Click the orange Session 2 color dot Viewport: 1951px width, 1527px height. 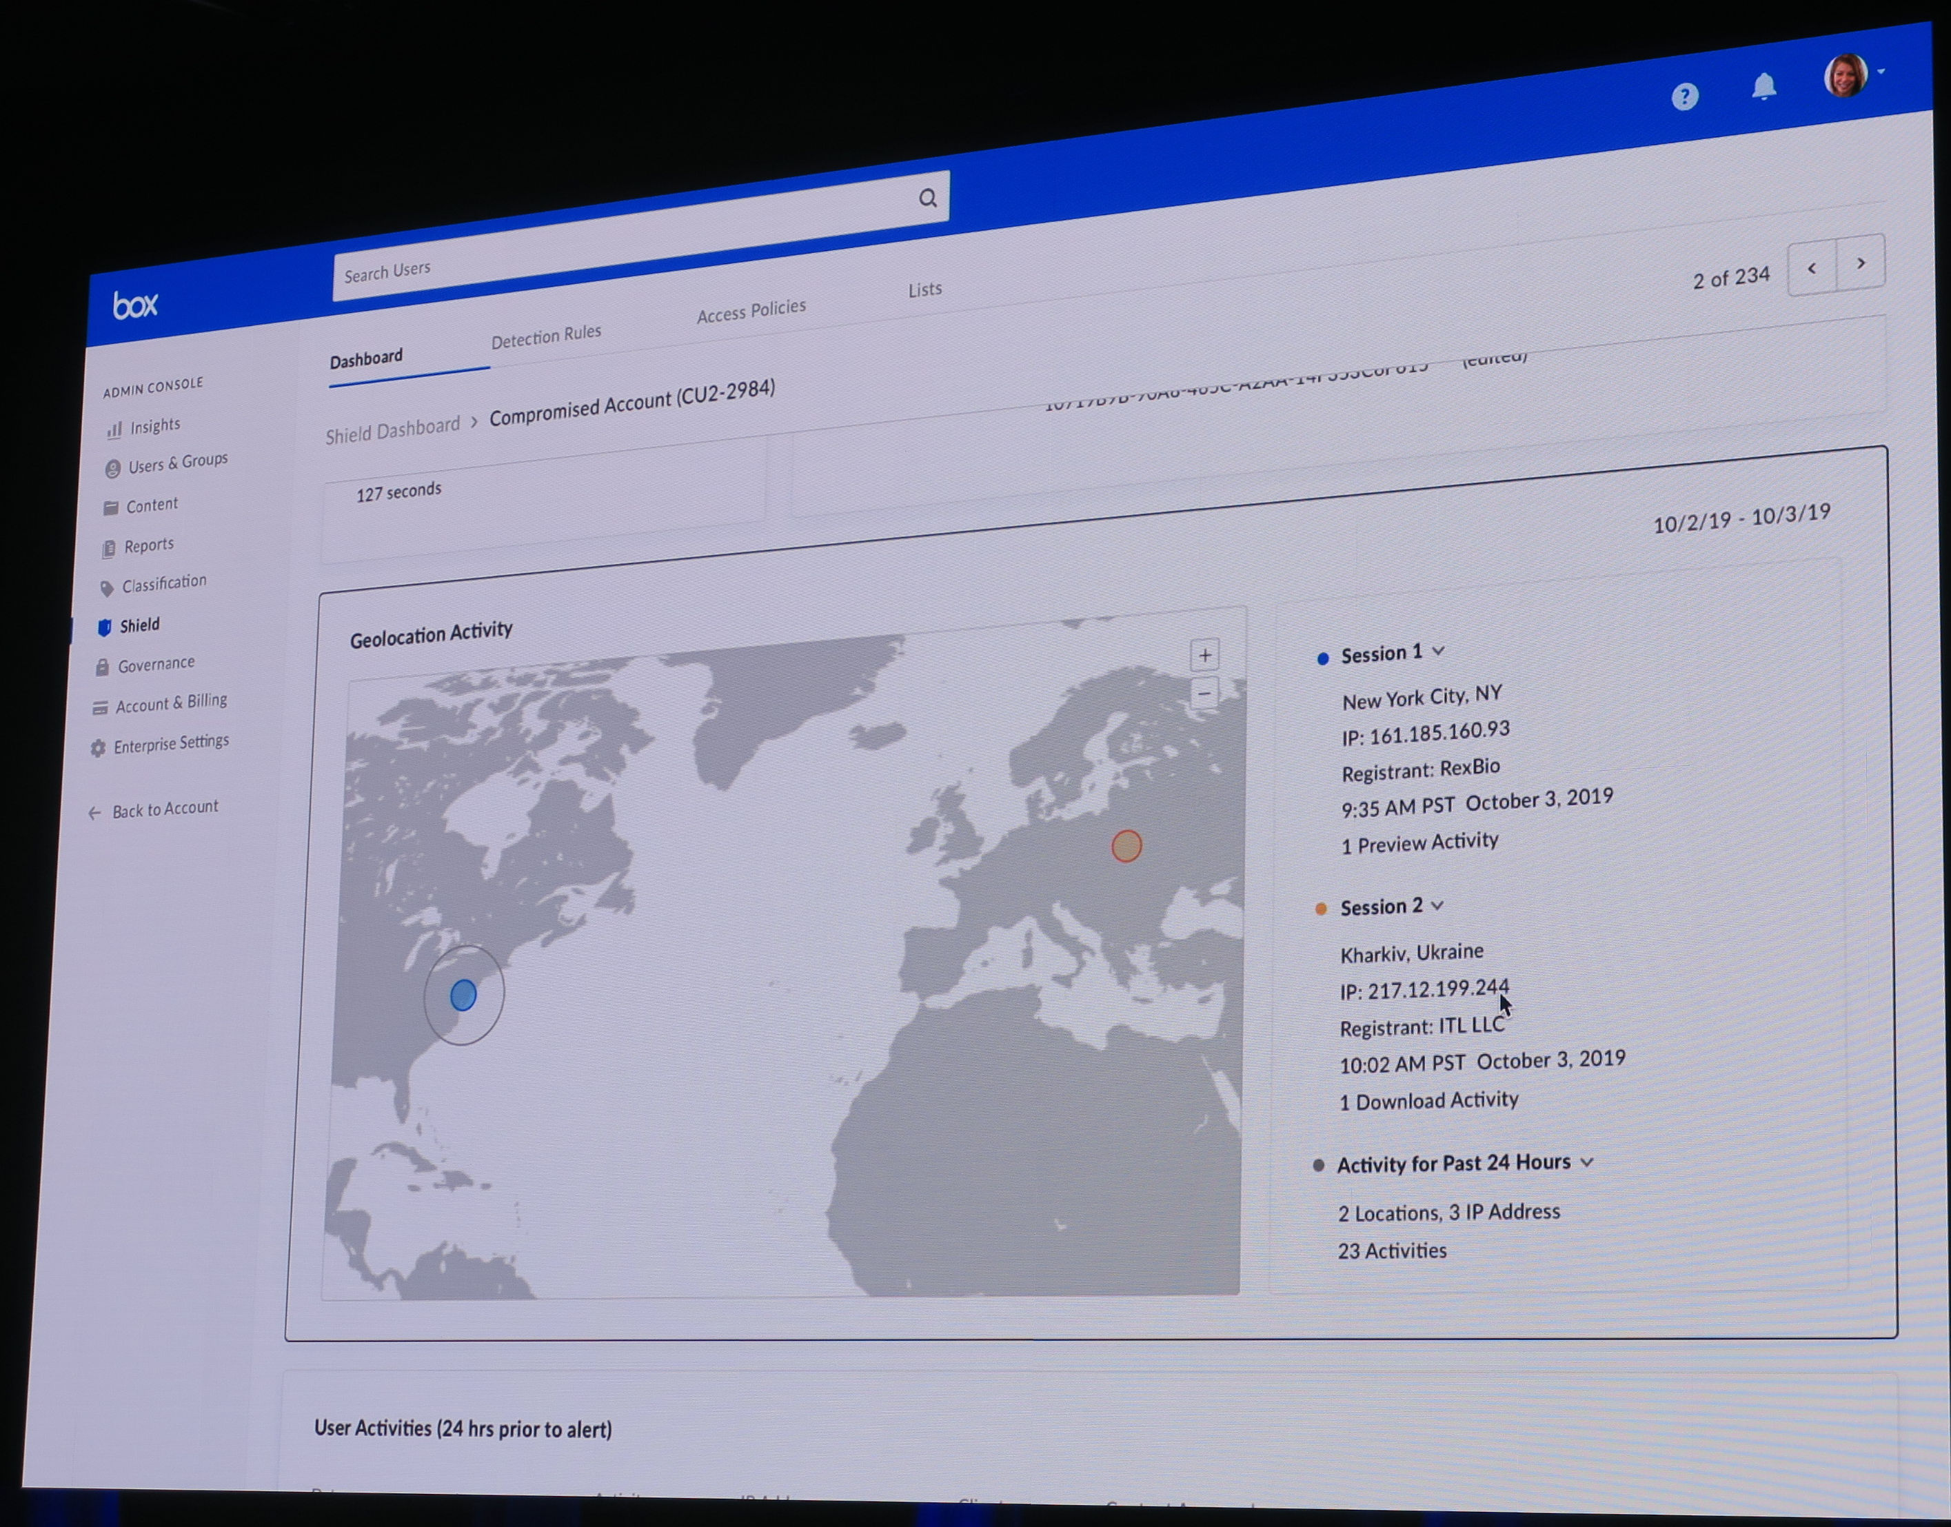(1321, 909)
